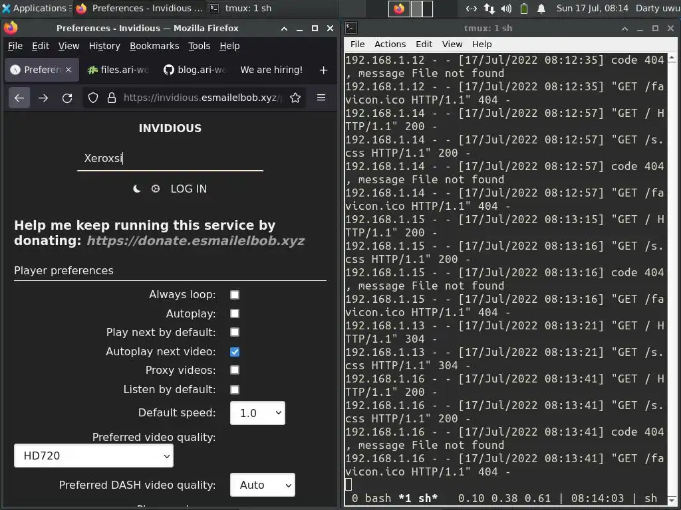Open the terminal File menu
Screen dimensions: 681x510
pyautogui.click(x=357, y=44)
